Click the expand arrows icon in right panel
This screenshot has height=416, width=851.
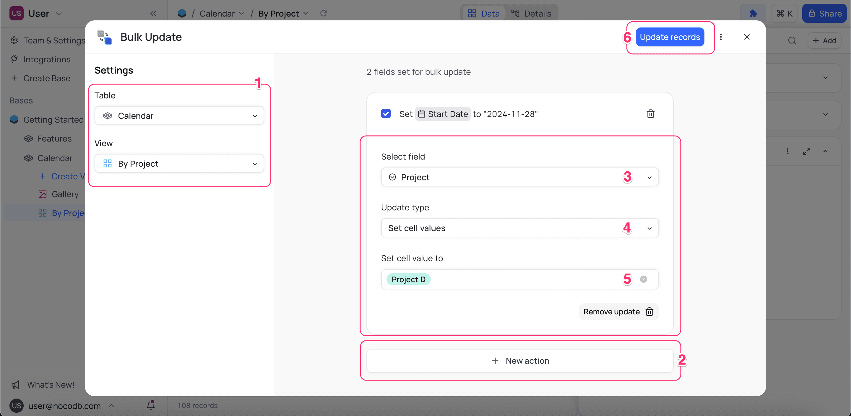tap(806, 151)
